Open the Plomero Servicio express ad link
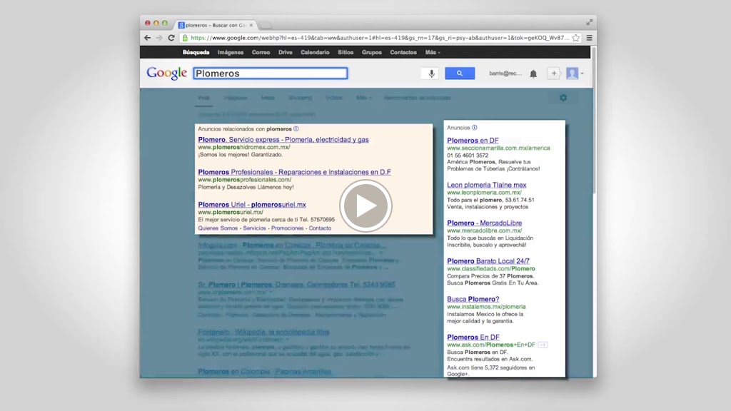The image size is (731, 411). (x=283, y=139)
